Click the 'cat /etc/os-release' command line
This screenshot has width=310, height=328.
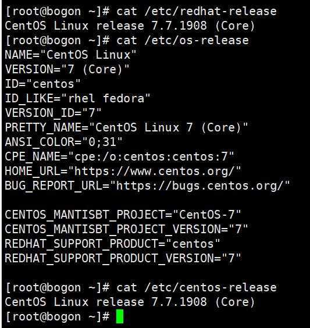pos(127,40)
